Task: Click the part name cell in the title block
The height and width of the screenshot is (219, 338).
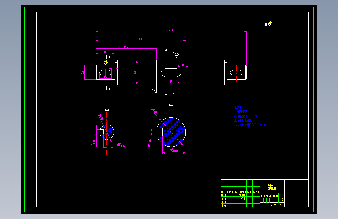Action: tap(272, 187)
